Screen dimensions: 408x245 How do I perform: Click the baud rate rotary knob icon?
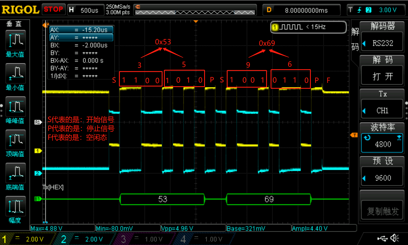click(x=367, y=137)
